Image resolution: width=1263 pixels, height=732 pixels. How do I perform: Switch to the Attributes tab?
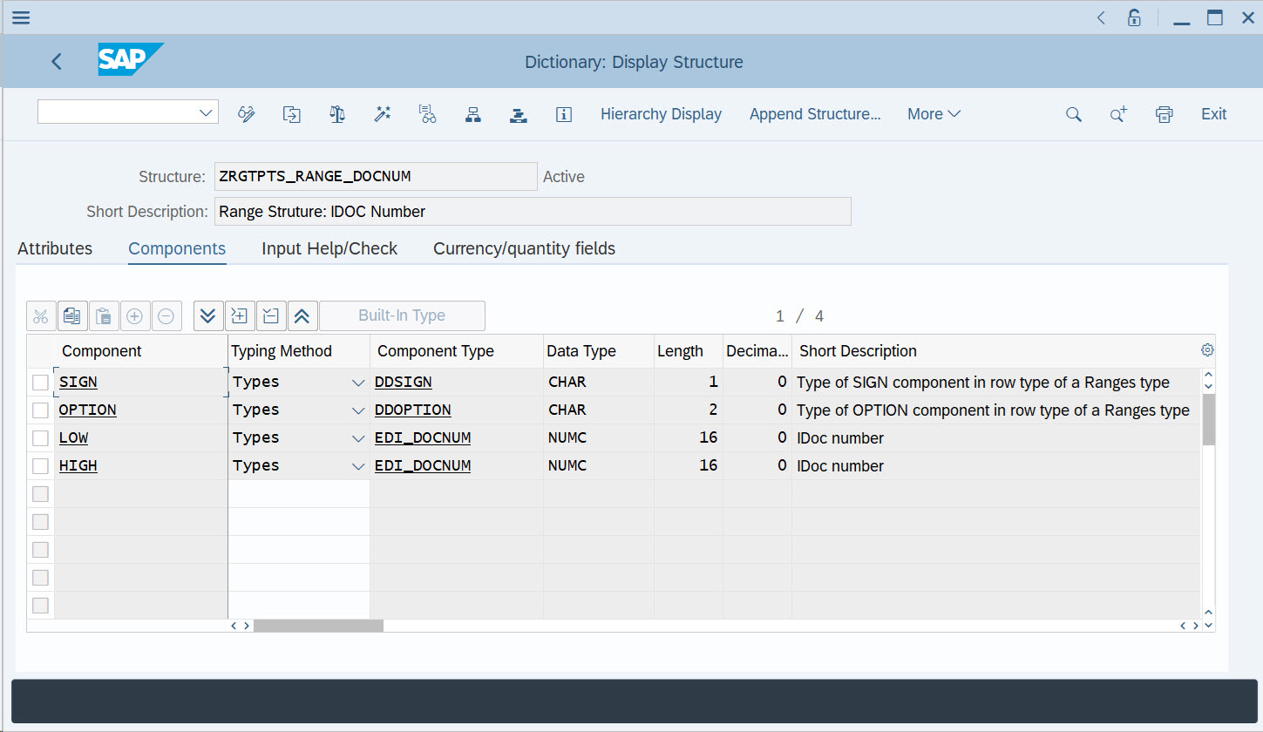click(55, 248)
